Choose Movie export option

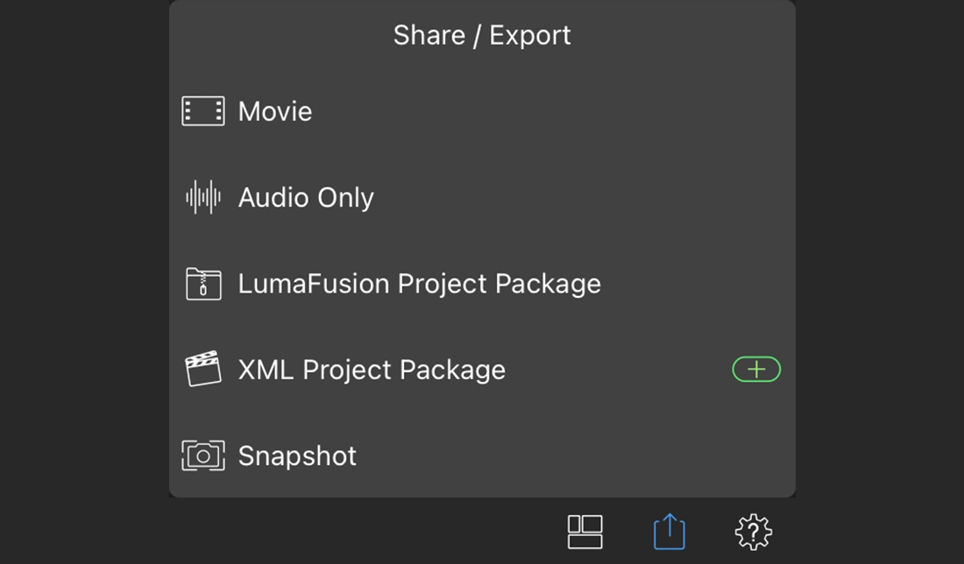[x=275, y=111]
